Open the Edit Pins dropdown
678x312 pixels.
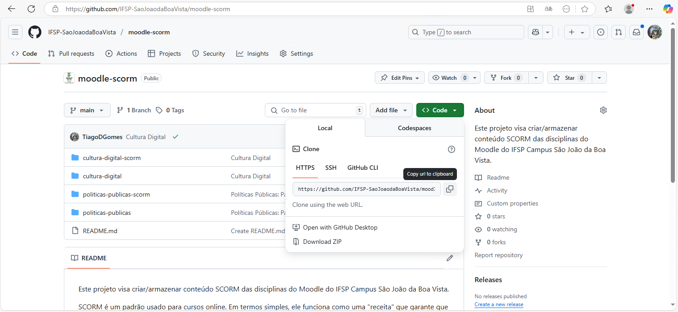[399, 78]
